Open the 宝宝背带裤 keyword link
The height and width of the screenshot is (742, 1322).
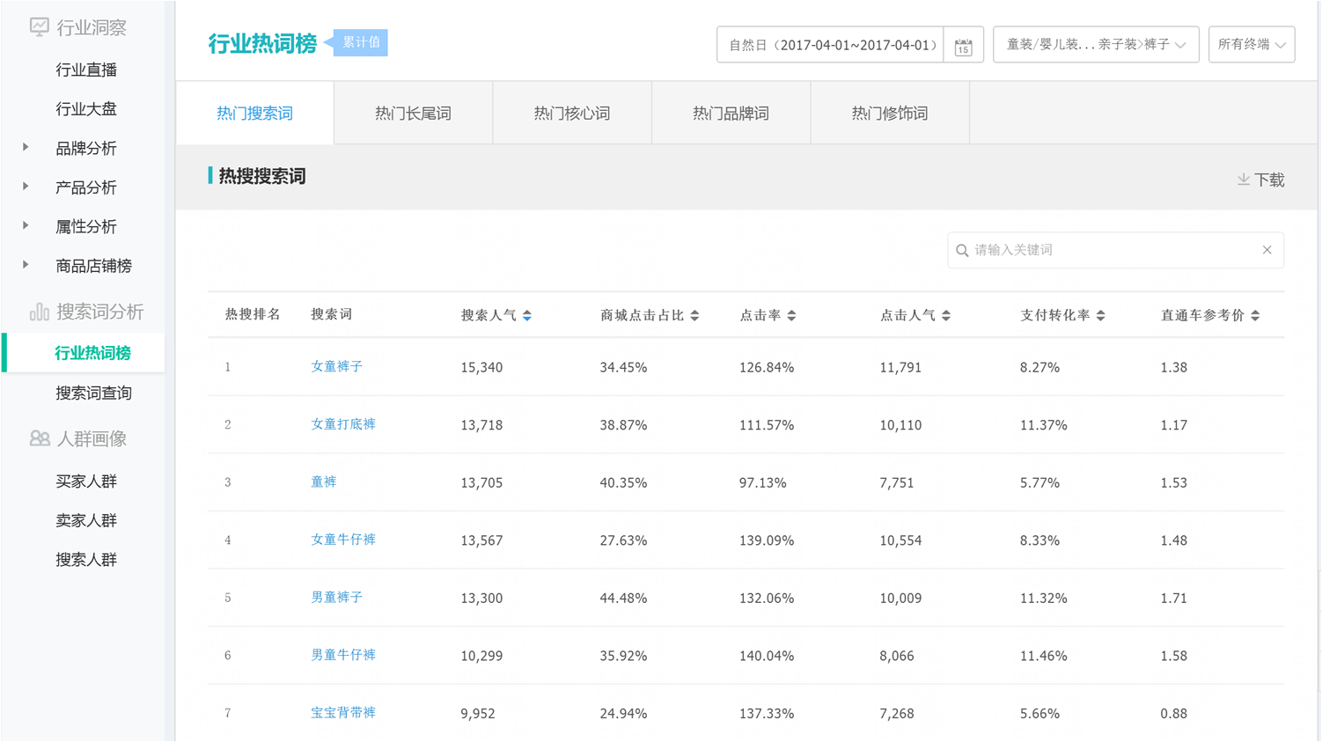pos(343,712)
